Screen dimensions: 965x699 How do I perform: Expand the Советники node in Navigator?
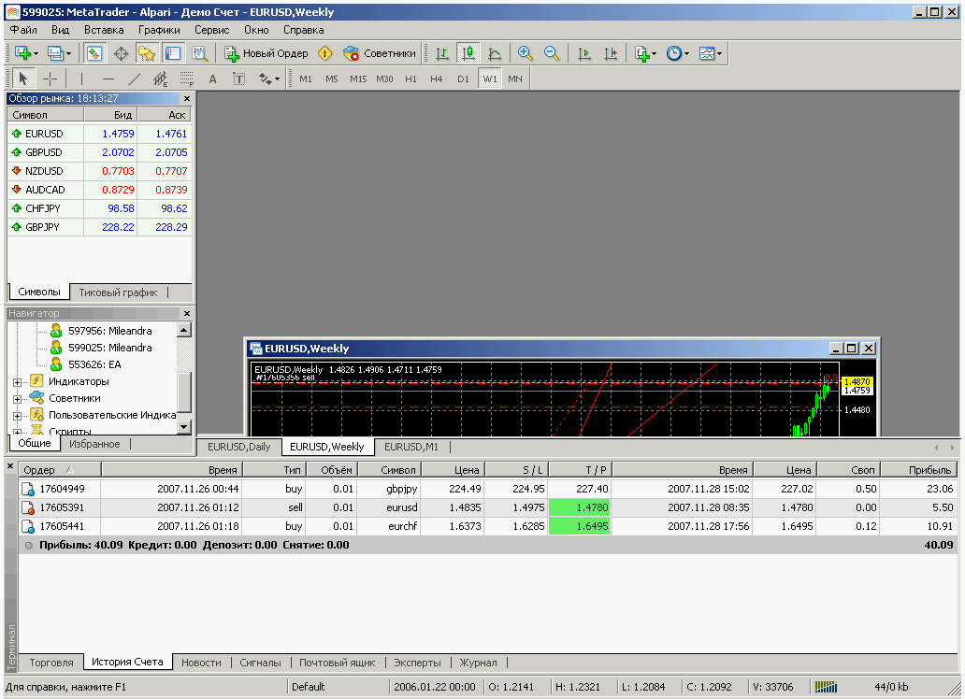(x=18, y=398)
